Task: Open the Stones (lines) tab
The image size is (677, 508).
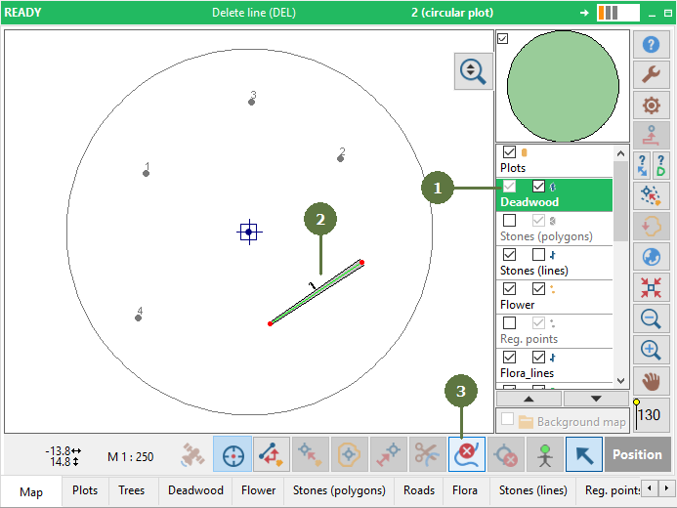Action: (533, 490)
